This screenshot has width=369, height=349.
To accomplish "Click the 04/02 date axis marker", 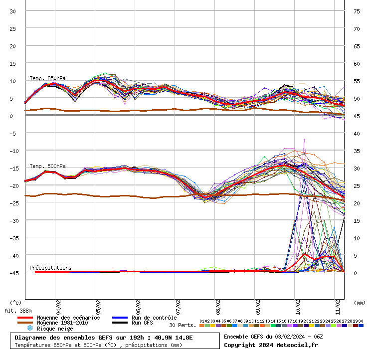I will pos(58,305).
